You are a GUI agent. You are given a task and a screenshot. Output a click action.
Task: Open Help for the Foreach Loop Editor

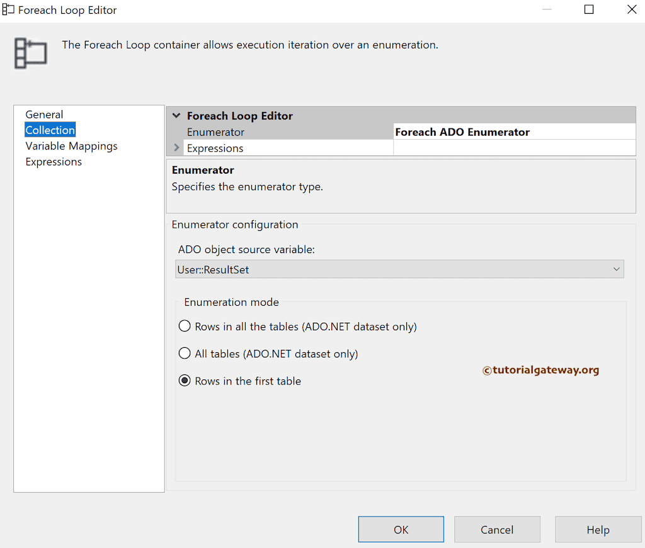tap(598, 529)
